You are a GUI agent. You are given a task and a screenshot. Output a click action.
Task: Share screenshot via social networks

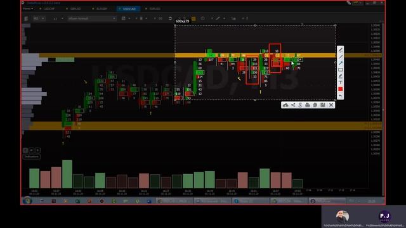coord(293,105)
